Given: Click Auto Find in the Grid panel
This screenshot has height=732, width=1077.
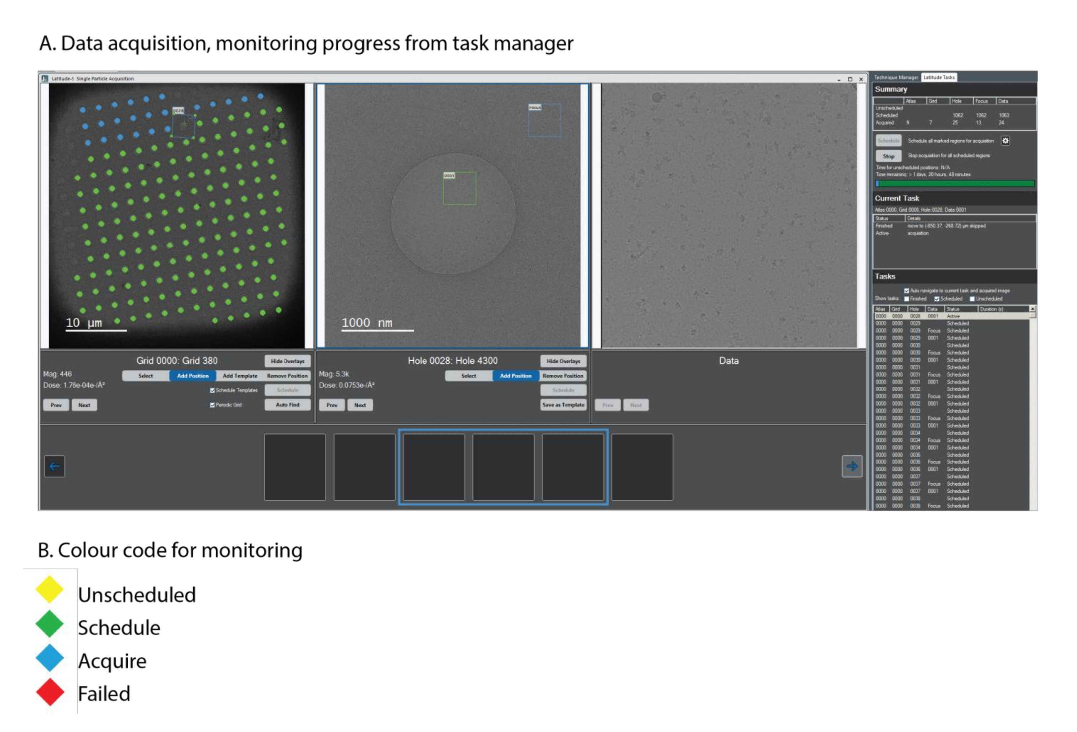Looking at the screenshot, I should [287, 404].
